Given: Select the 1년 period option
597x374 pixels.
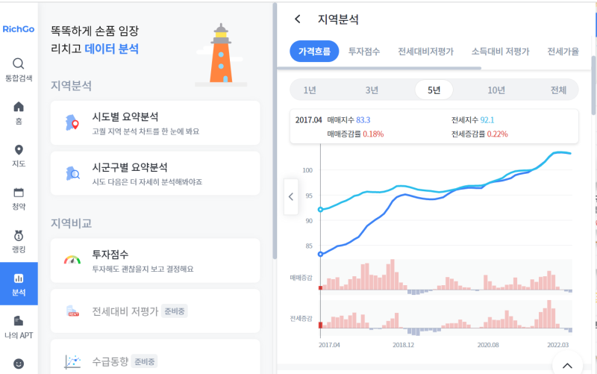Looking at the screenshot, I should pos(310,90).
